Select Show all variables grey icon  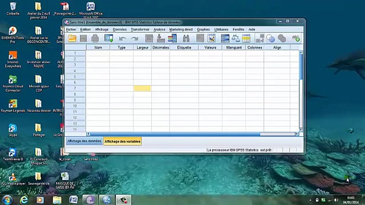coord(282,38)
